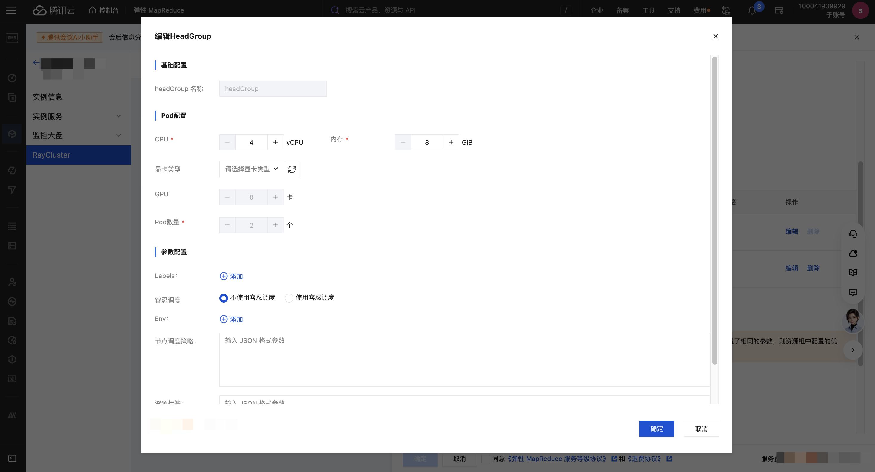Screen dimensions: 875x472
Task: Confirm the dialog with 确定
Action: coord(656,429)
